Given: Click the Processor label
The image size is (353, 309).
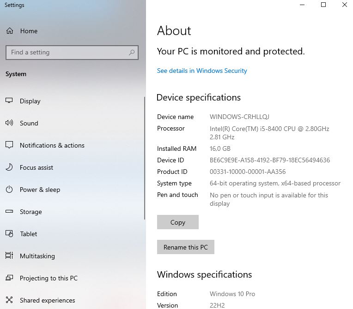Looking at the screenshot, I should [171, 128].
